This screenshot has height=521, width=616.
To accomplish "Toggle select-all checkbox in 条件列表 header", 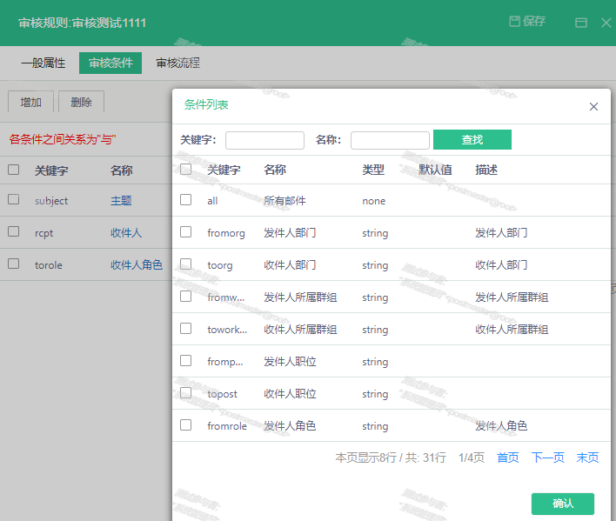I will coord(185,170).
